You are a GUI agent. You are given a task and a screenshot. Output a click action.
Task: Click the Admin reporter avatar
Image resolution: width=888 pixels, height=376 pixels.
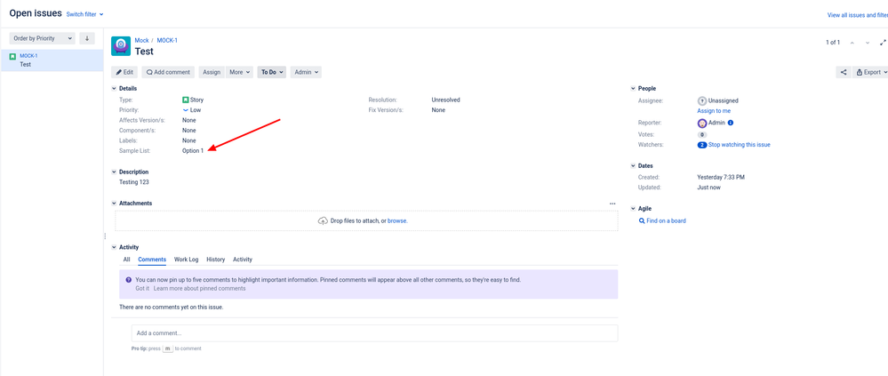(x=702, y=123)
